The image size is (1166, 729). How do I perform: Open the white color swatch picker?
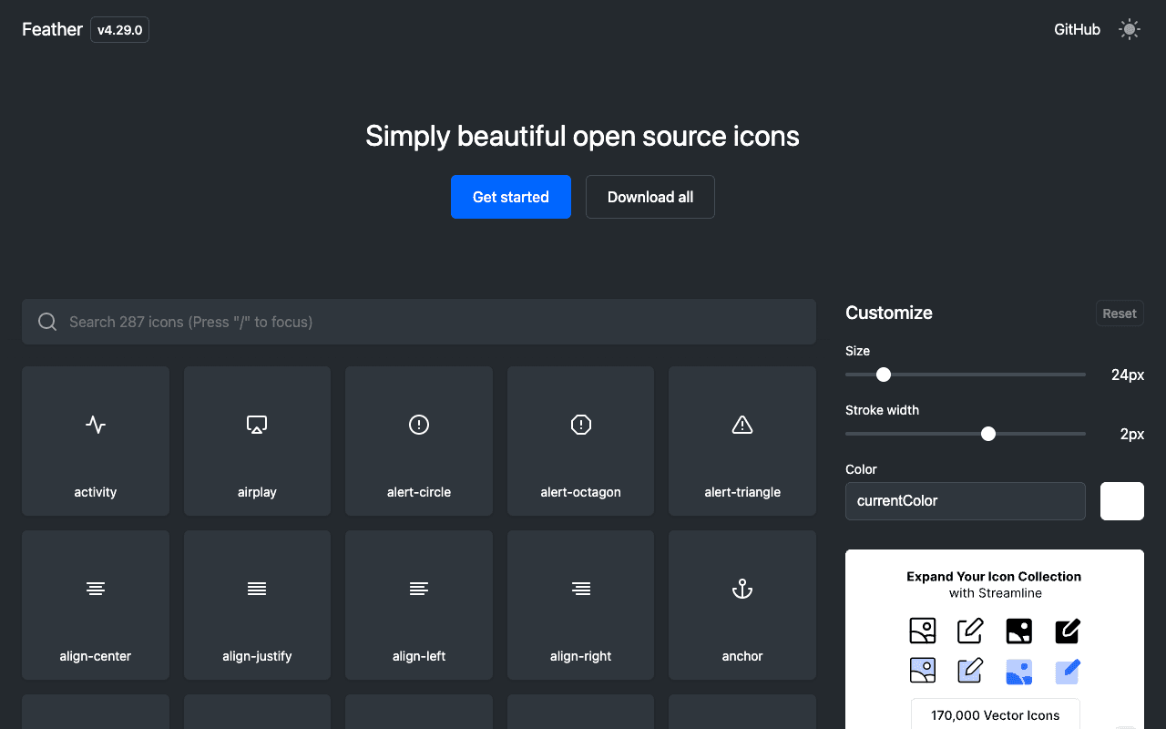click(1121, 500)
